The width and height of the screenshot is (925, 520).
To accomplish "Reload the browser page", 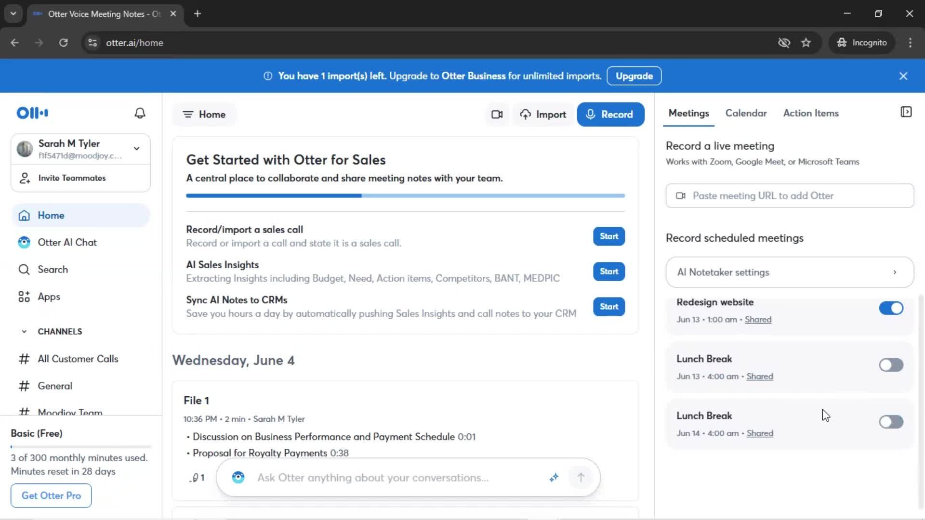I will coord(63,43).
